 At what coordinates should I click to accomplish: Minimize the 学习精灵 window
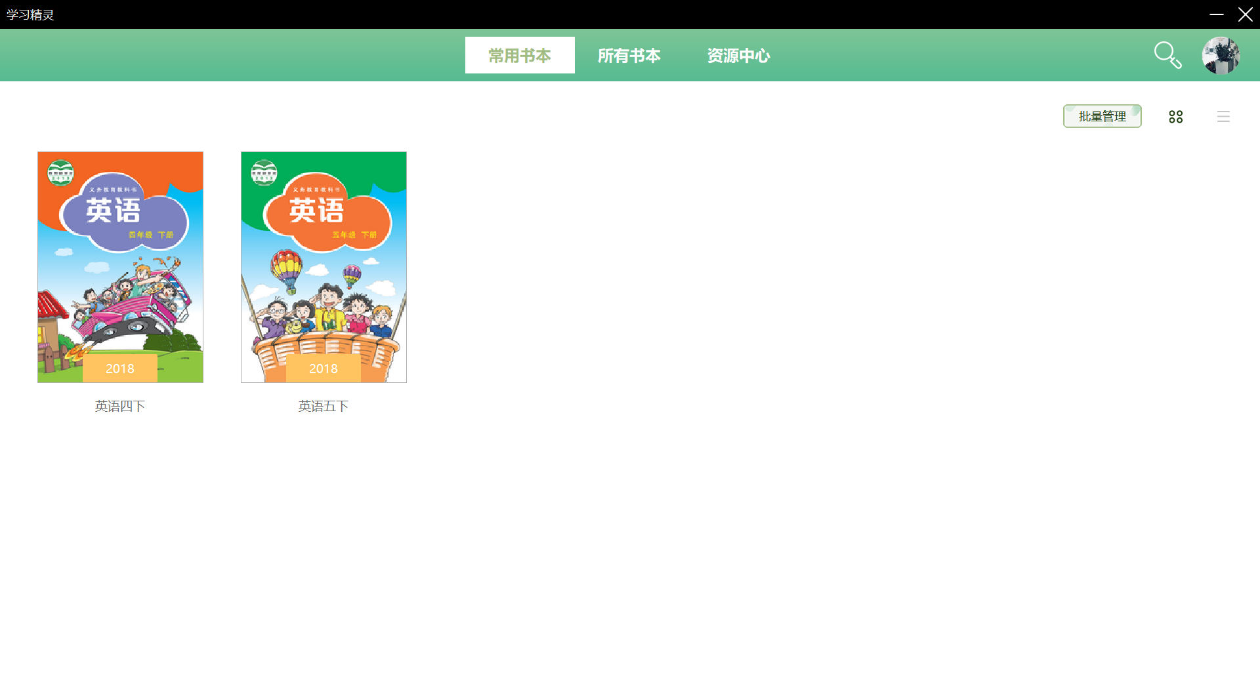[1217, 14]
